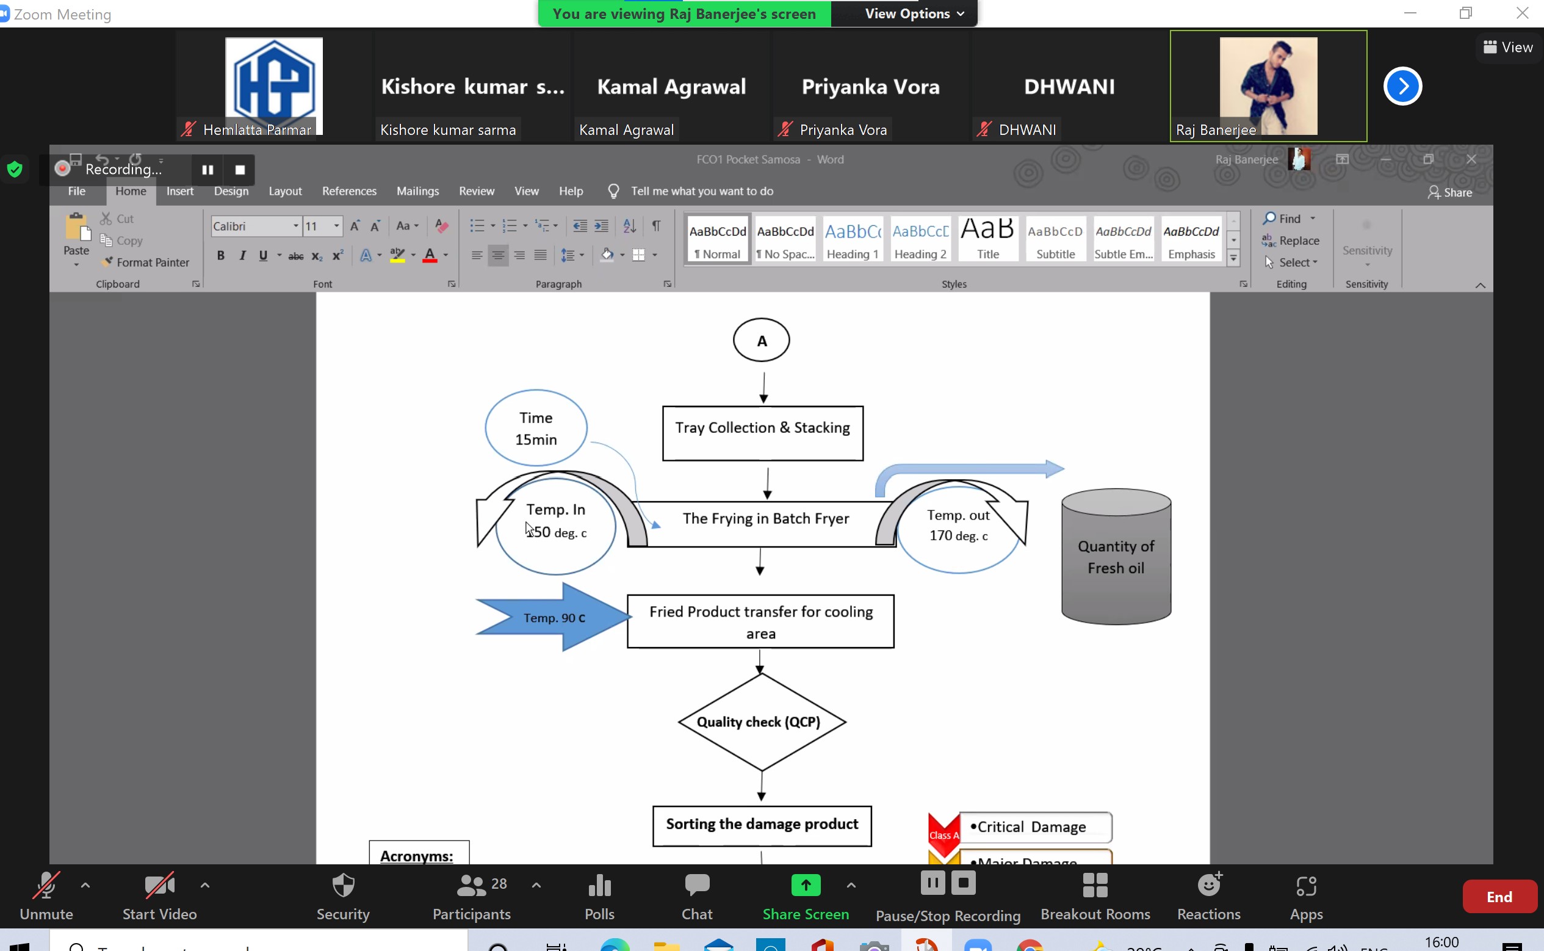1544x951 pixels.
Task: Pause the Zoom recording indicator
Action: point(207,169)
